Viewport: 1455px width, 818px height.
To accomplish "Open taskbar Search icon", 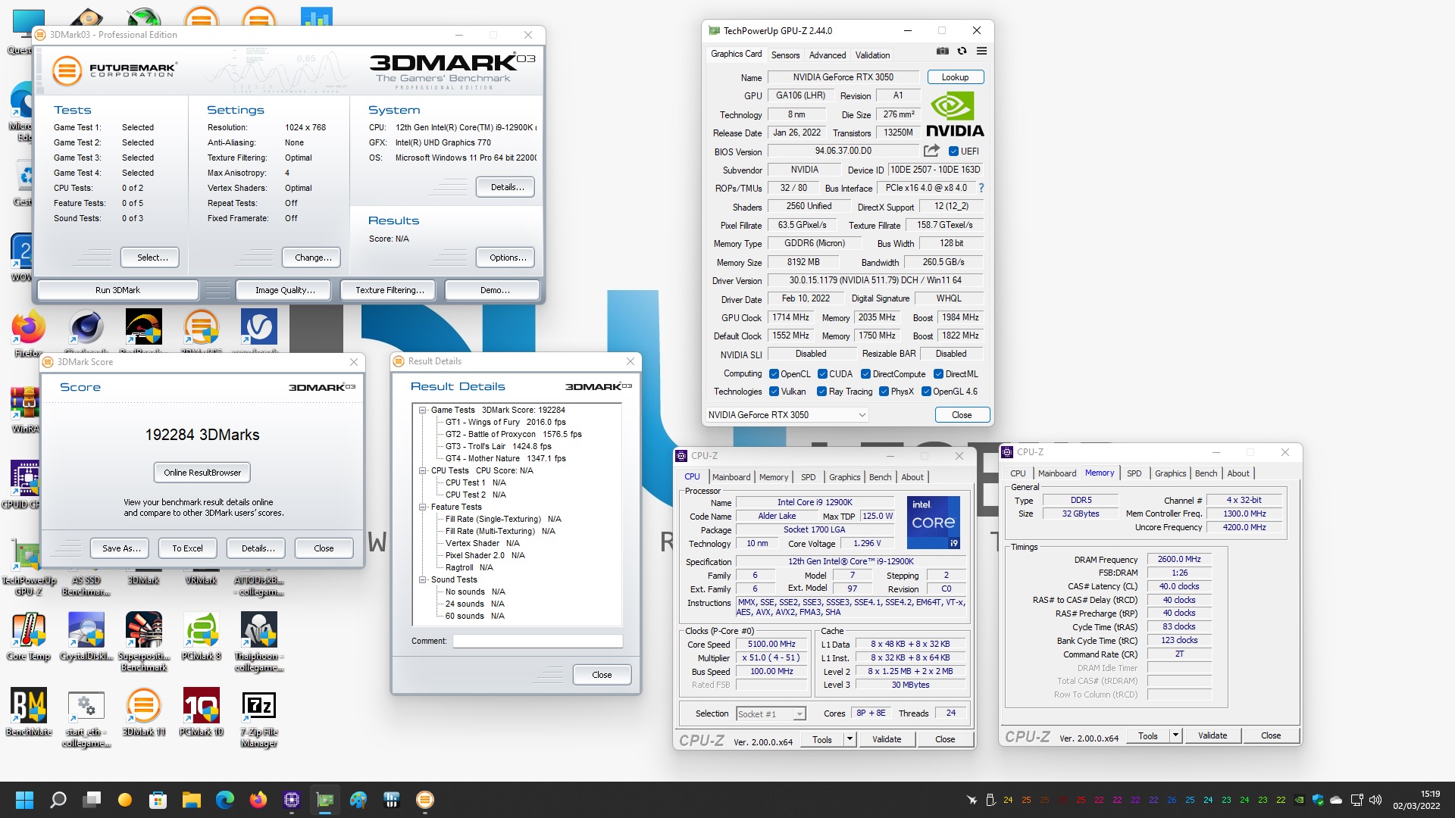I will [x=58, y=800].
